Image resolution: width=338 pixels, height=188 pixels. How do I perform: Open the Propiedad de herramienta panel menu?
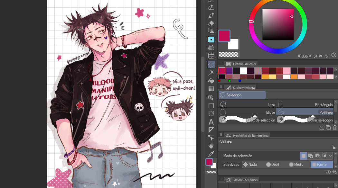[221, 134]
